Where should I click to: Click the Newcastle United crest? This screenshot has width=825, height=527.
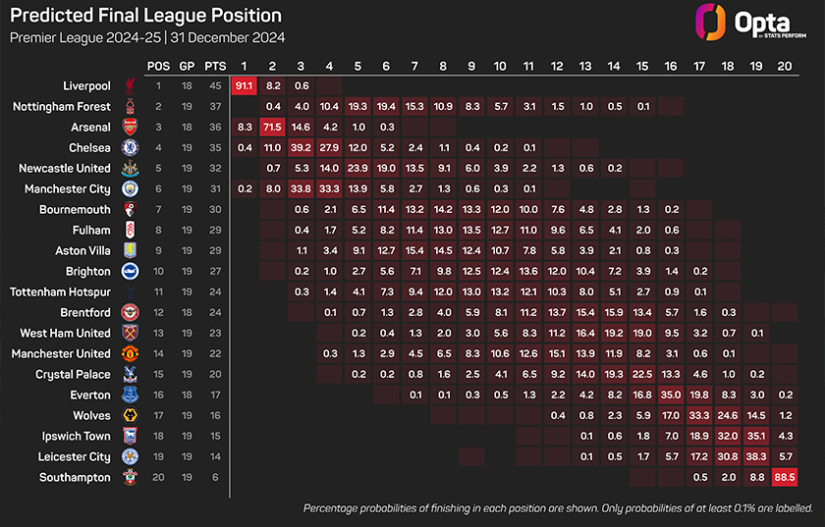tap(130, 168)
